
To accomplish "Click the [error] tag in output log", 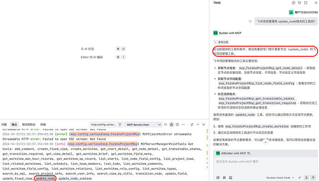I will click(61, 134).
